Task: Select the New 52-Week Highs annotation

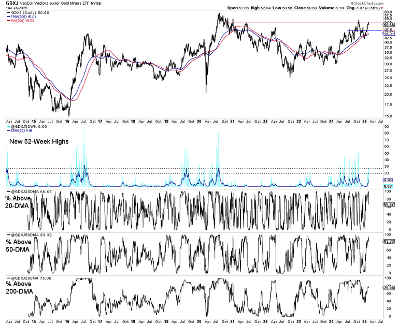Action: 34,141
